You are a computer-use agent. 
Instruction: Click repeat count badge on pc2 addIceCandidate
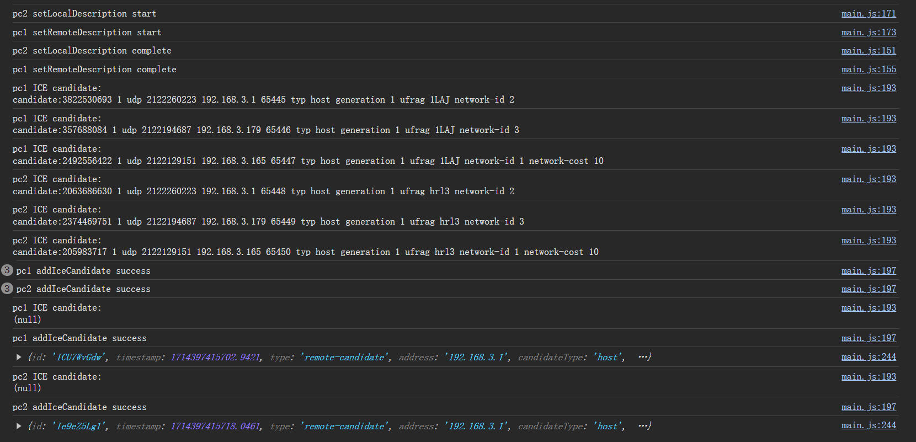tap(7, 288)
